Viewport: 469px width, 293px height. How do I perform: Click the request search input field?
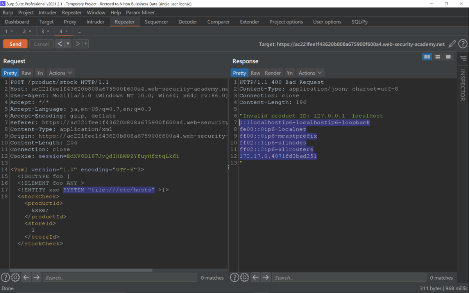click(120, 277)
